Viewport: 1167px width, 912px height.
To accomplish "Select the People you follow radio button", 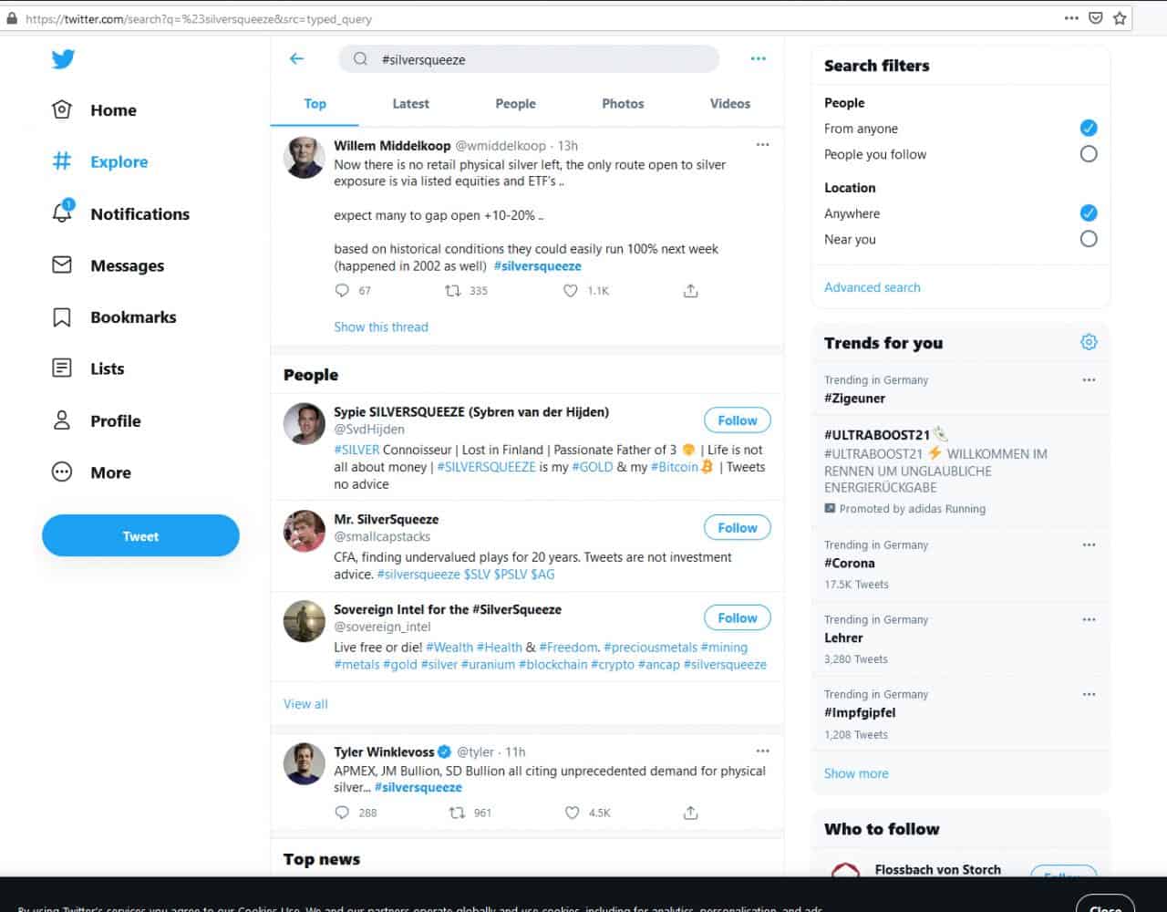I will pos(1088,154).
